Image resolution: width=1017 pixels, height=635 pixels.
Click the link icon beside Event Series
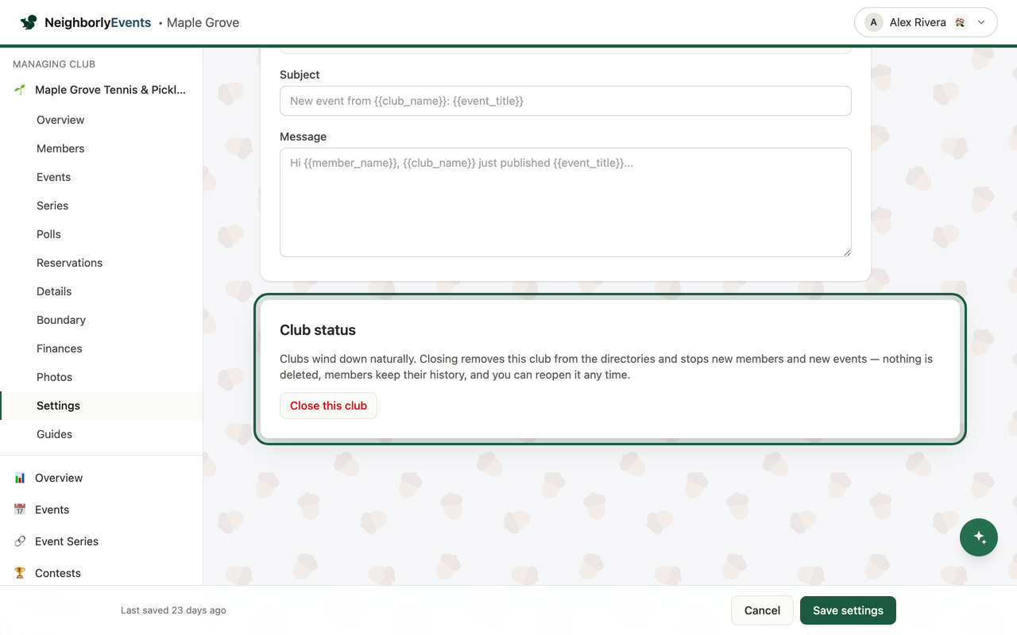pyautogui.click(x=20, y=541)
